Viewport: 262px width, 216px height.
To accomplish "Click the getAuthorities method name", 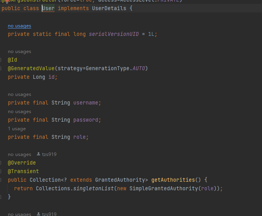I will [173, 180].
